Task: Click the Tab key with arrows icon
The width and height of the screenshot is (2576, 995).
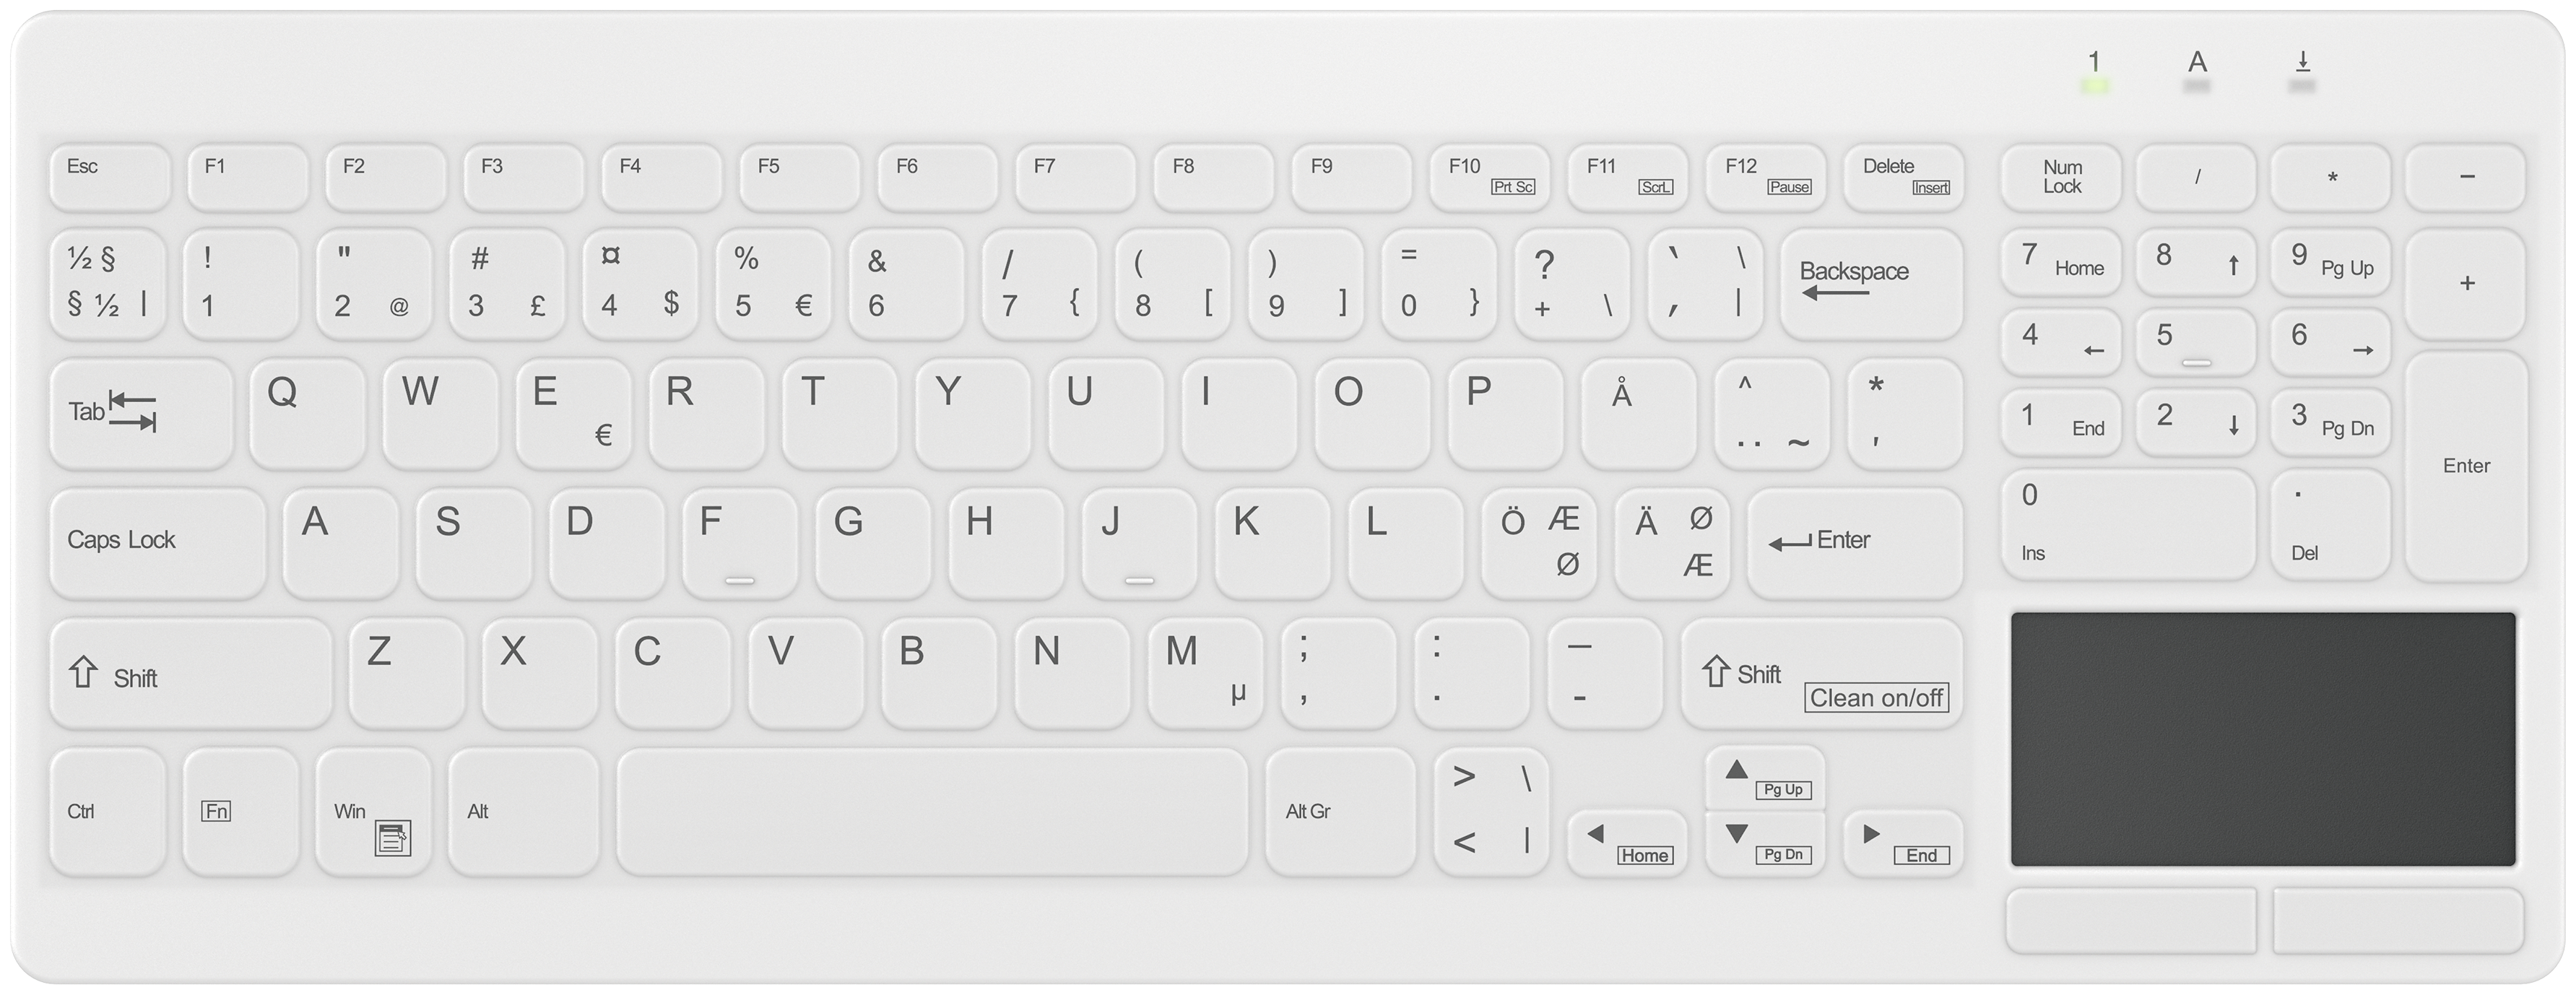Action: 141,414
